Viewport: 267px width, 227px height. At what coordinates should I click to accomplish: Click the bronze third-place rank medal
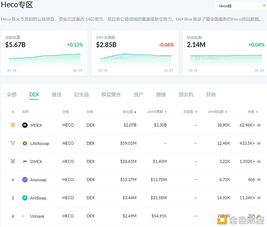click(x=13, y=161)
